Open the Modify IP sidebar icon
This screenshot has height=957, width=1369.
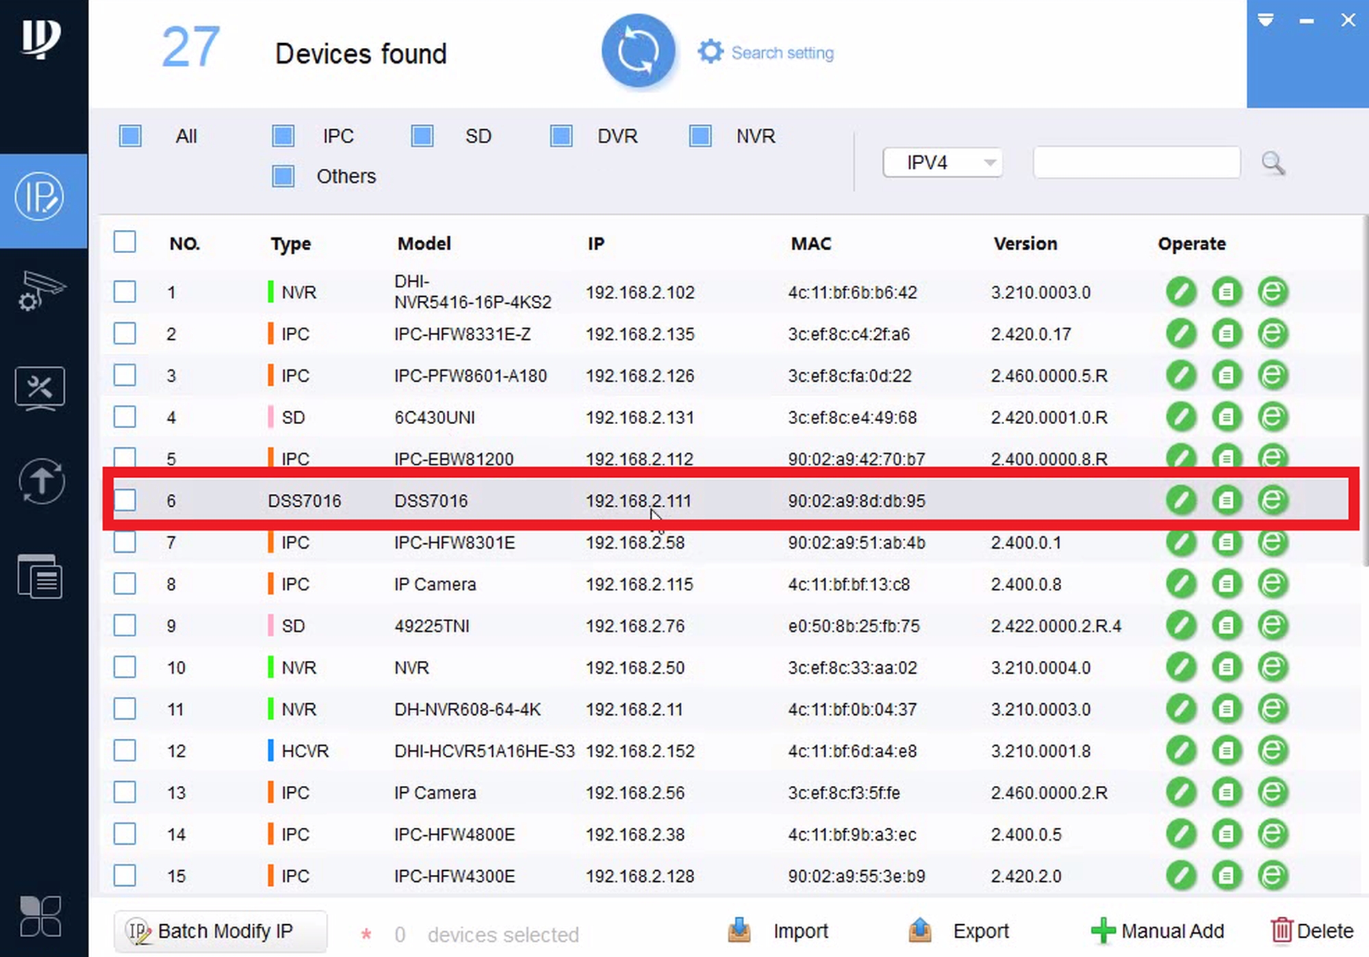[40, 198]
